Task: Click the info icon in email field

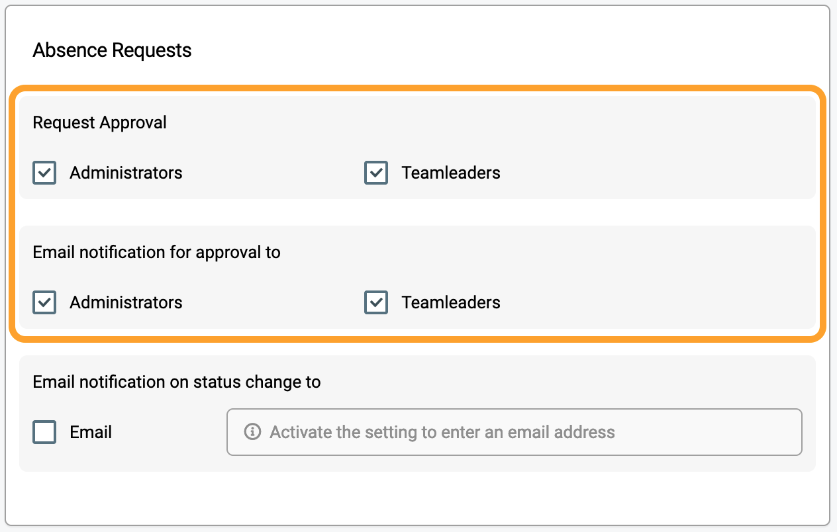Action: 252,432
